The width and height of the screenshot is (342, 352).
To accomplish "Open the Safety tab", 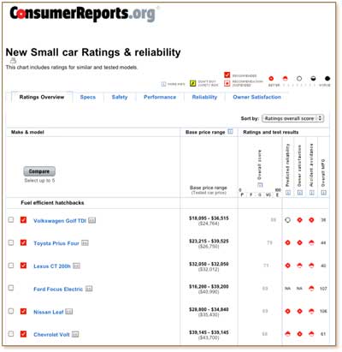I will pos(120,97).
